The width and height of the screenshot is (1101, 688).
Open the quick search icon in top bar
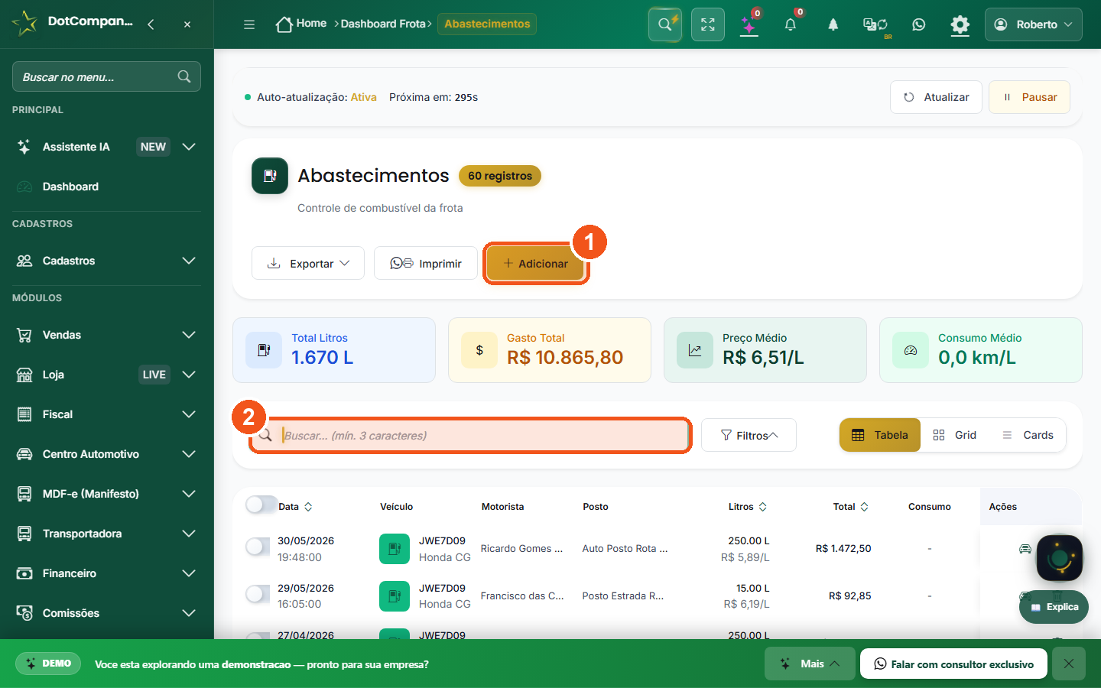(x=665, y=24)
